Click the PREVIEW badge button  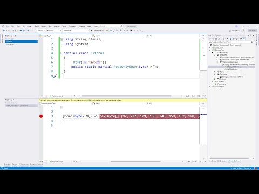pos(252,31)
